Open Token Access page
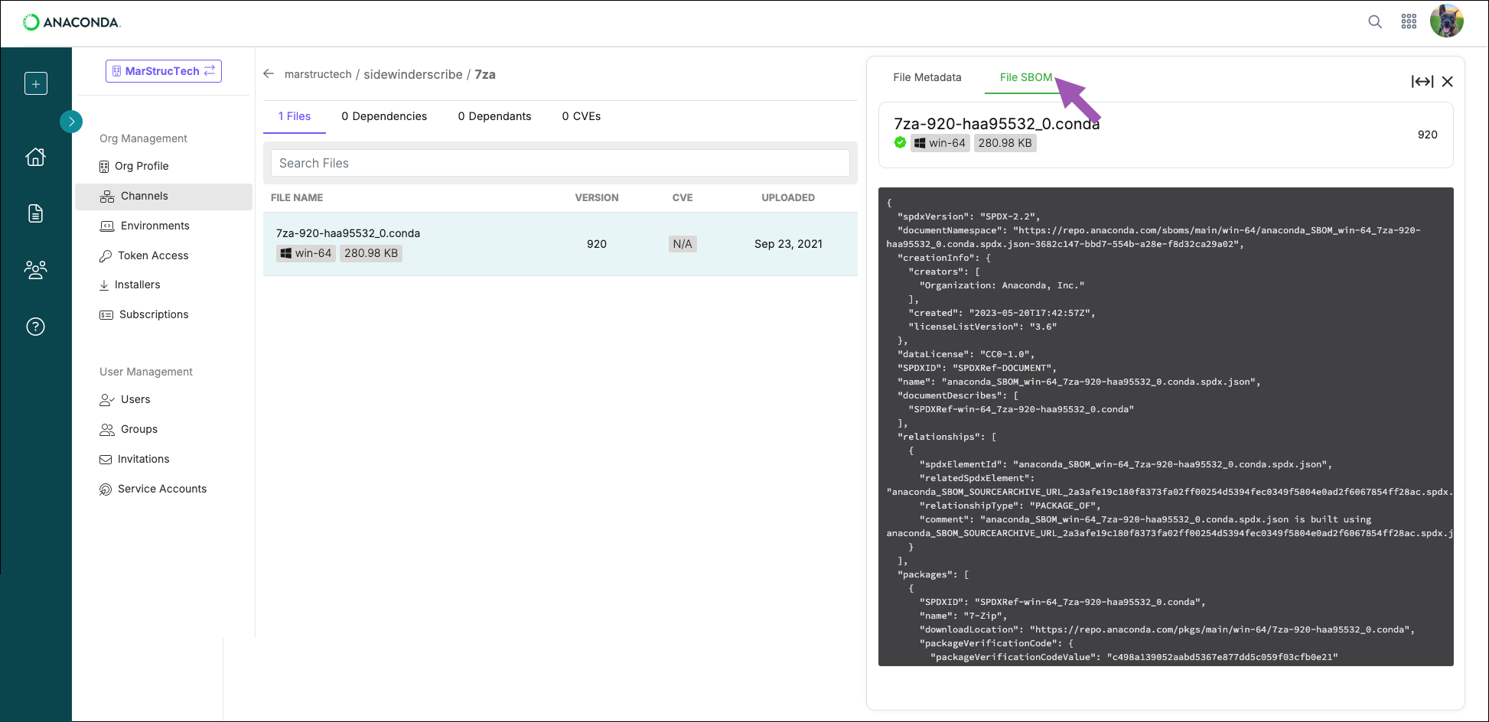 coord(153,255)
